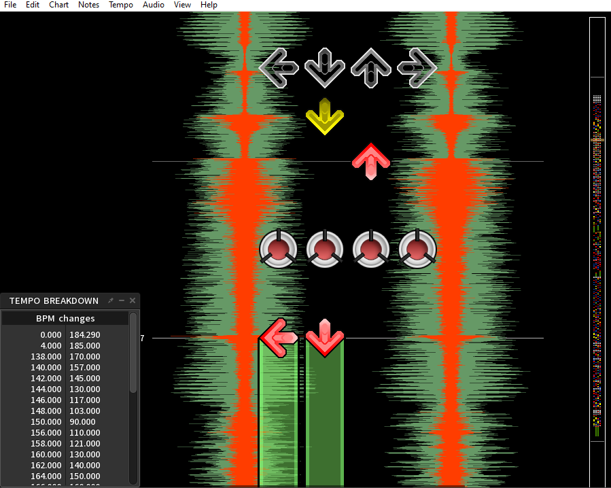The image size is (611, 488).
Task: Open the Edit menu
Action: 33,5
